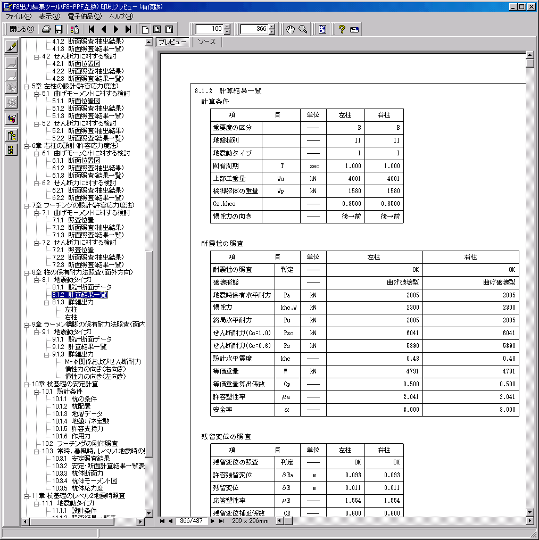This screenshot has width=539, height=540.
Task: Click the page number field showing 366
Action: pyautogui.click(x=254, y=29)
